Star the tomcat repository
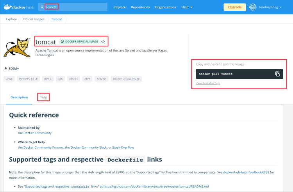The image size is (293, 192). tap(103, 42)
